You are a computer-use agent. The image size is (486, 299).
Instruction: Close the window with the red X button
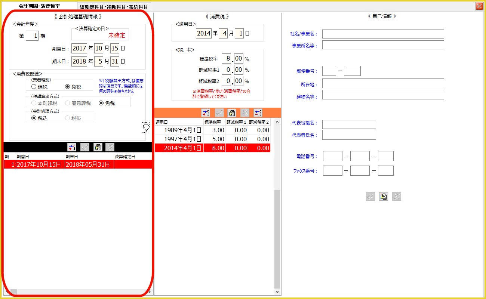(479, 6)
